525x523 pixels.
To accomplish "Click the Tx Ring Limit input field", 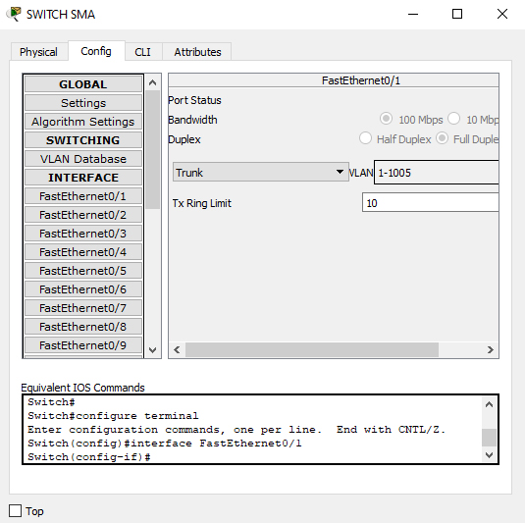I will coord(430,202).
